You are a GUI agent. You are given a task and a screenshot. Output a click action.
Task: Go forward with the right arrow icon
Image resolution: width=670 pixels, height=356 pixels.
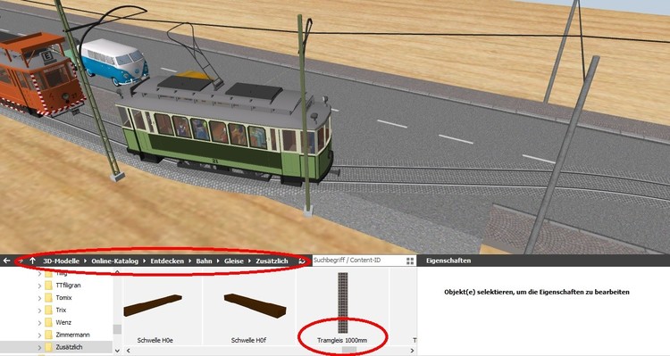click(20, 261)
